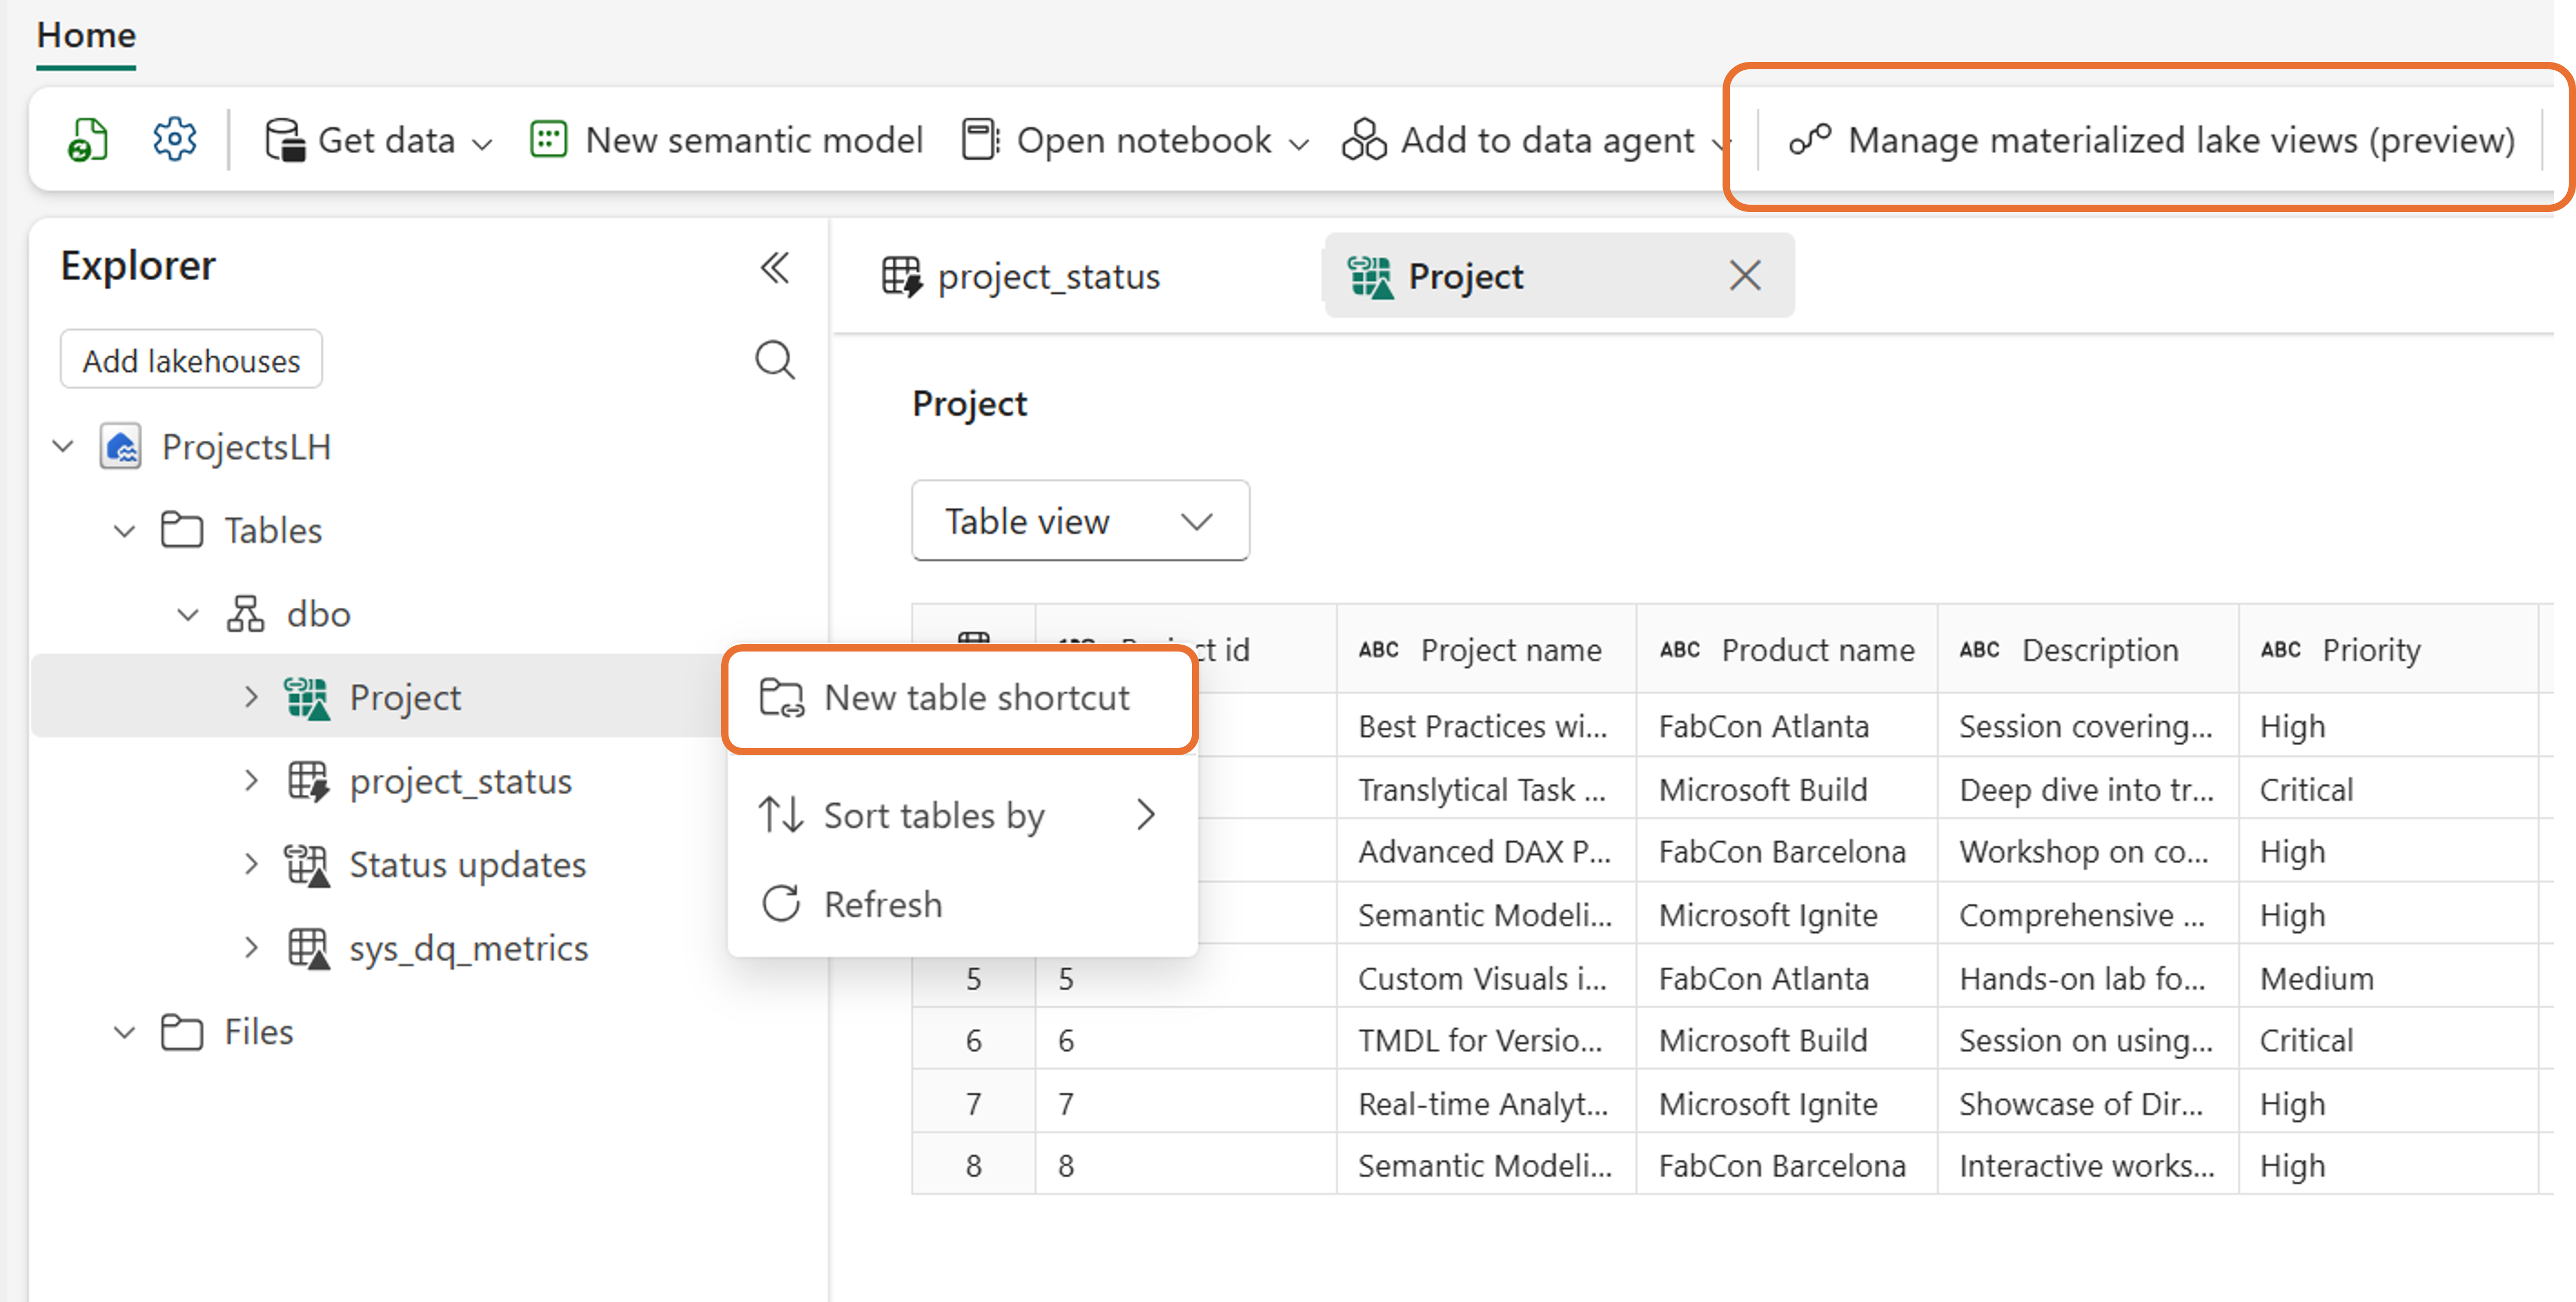The image size is (2576, 1302).
Task: Click the Add lakehouses button
Action: [x=191, y=360]
